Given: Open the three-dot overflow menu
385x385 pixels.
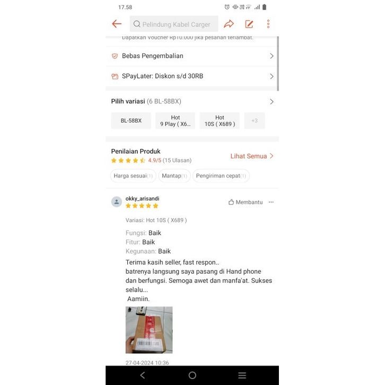Looking at the screenshot, I should (x=268, y=24).
